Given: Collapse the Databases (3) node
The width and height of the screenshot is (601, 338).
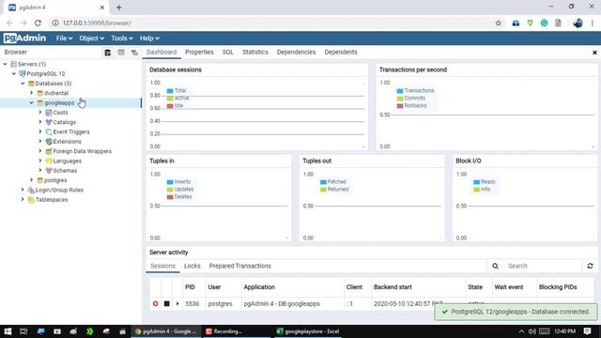Looking at the screenshot, I should [23, 84].
